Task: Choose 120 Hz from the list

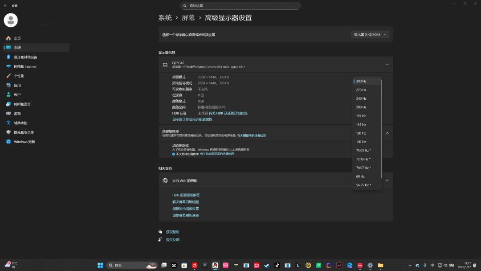Action: click(x=367, y=133)
